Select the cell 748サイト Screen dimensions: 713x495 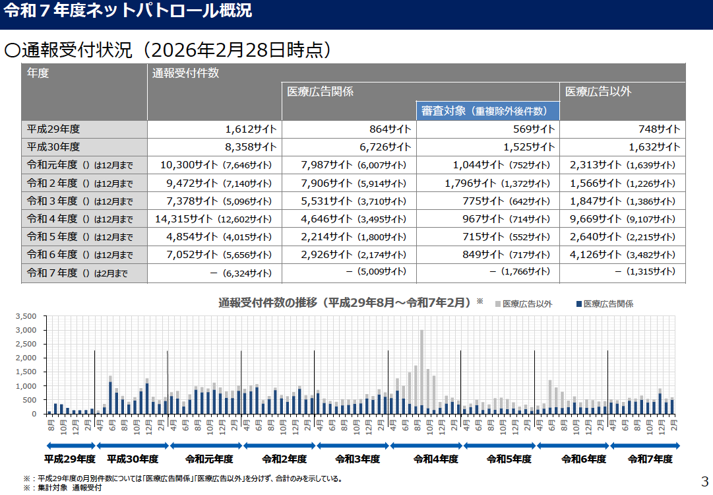623,129
